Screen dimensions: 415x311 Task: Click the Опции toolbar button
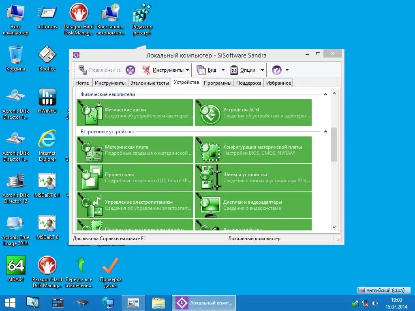pyautogui.click(x=243, y=70)
